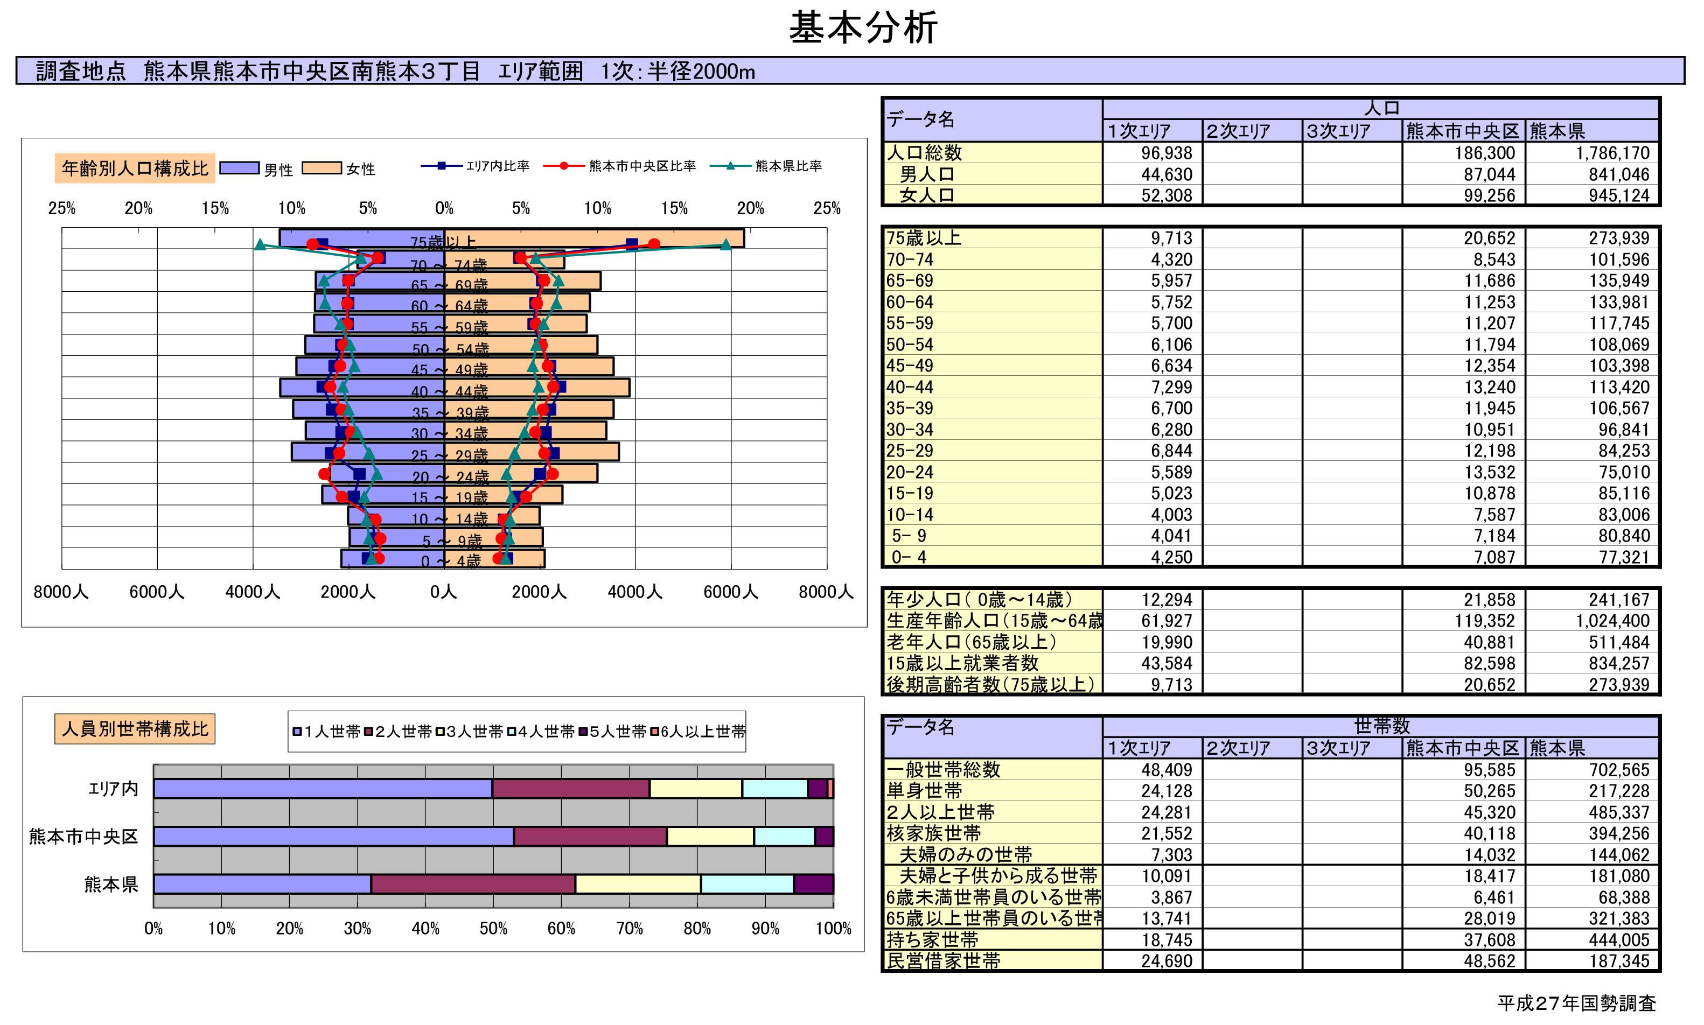Click the 熊本県 axis label in household chart
Viewport: 1704px width, 1025px height.
pyautogui.click(x=111, y=884)
